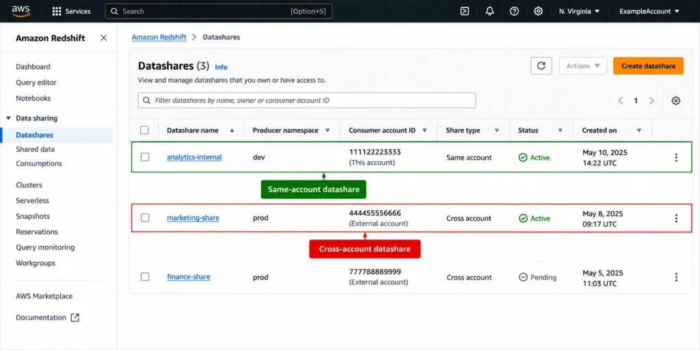Open the notifications bell
The height and width of the screenshot is (350, 700).
489,11
